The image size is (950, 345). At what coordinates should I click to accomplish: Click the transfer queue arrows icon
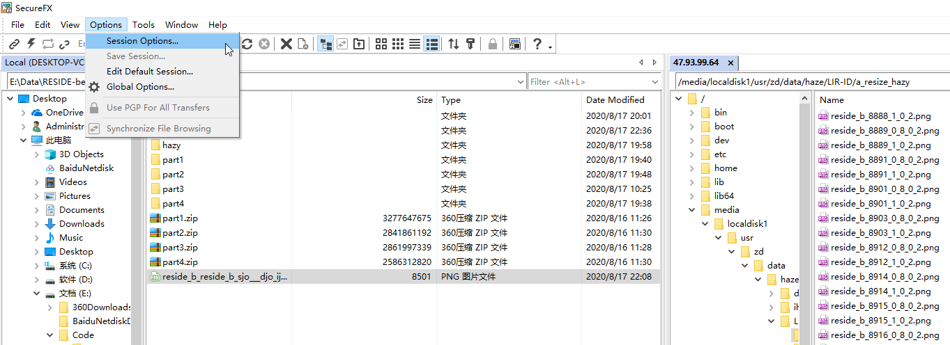pos(454,44)
